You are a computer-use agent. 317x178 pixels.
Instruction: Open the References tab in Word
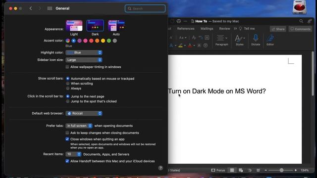tap(186, 29)
